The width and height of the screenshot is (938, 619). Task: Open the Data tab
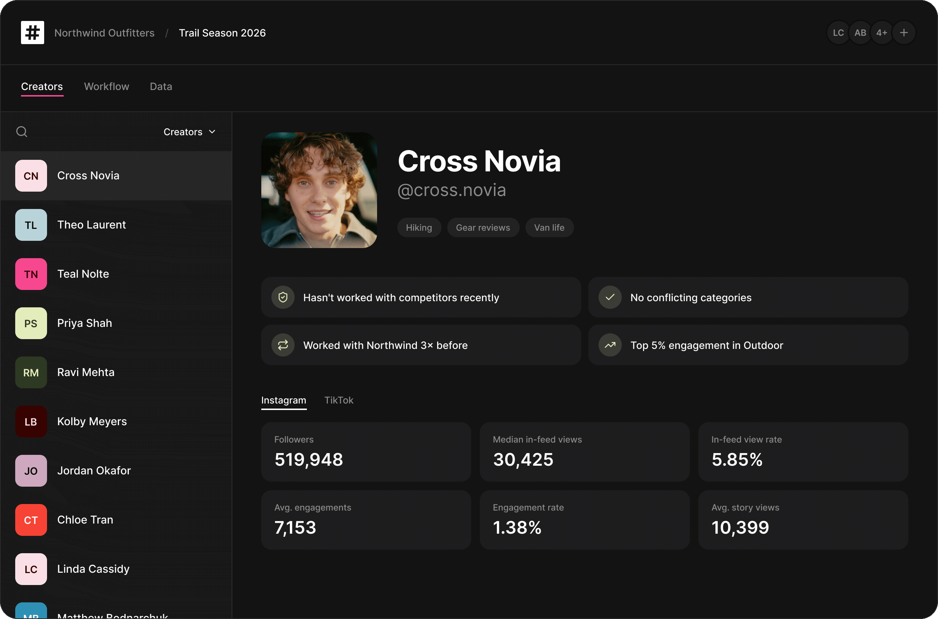click(161, 86)
